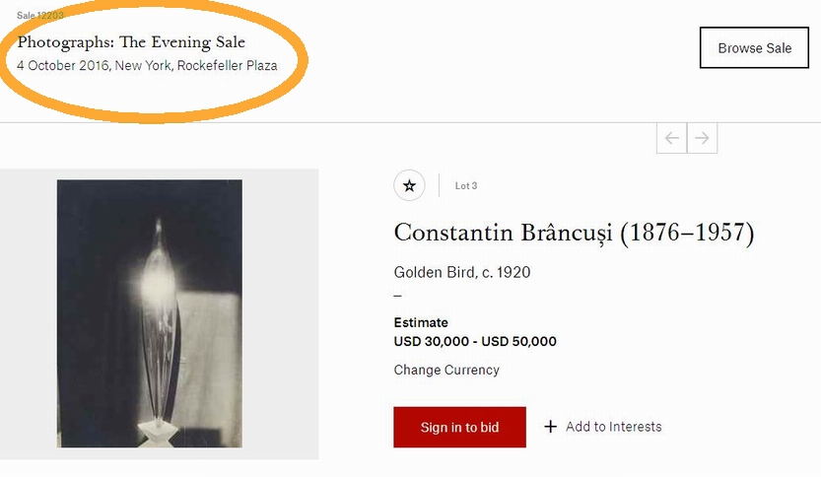Click the plus icon beside Add to Interests
Screen dimensions: 821x477
pyautogui.click(x=550, y=427)
